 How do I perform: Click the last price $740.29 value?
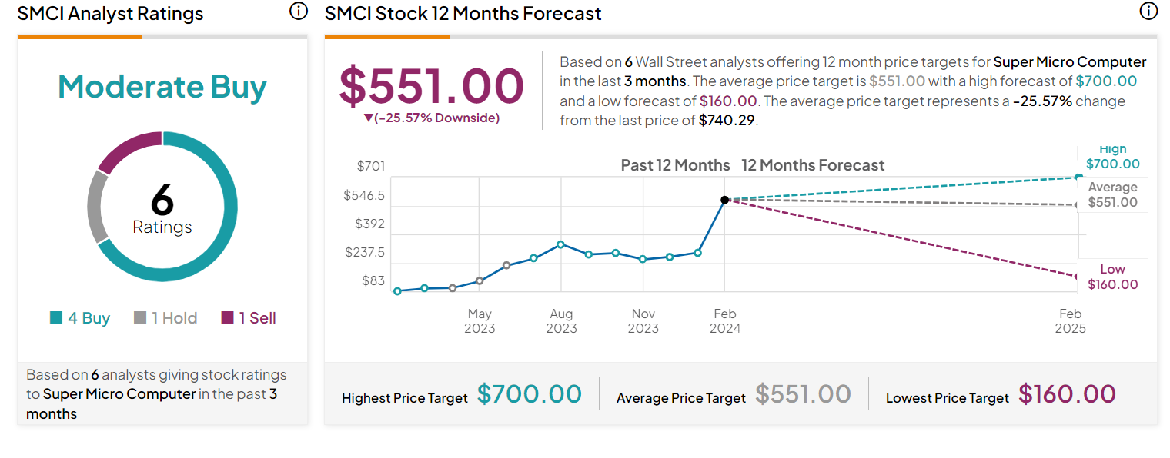[x=726, y=119]
